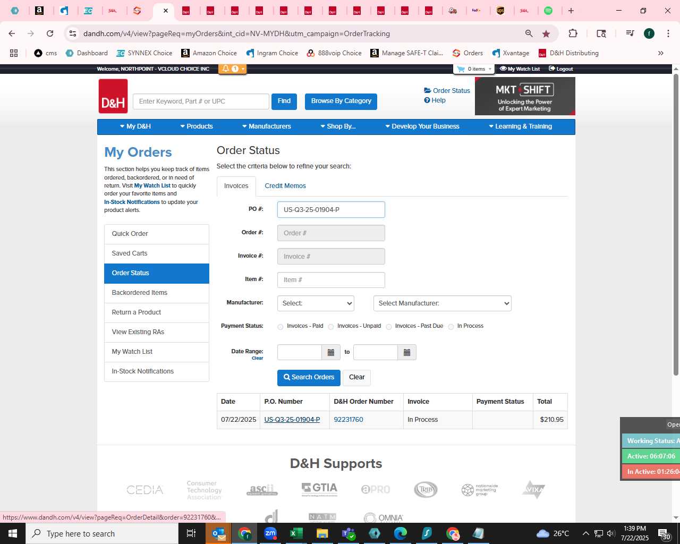
Task: Open Saved Carts in sidebar
Action: click(157, 253)
